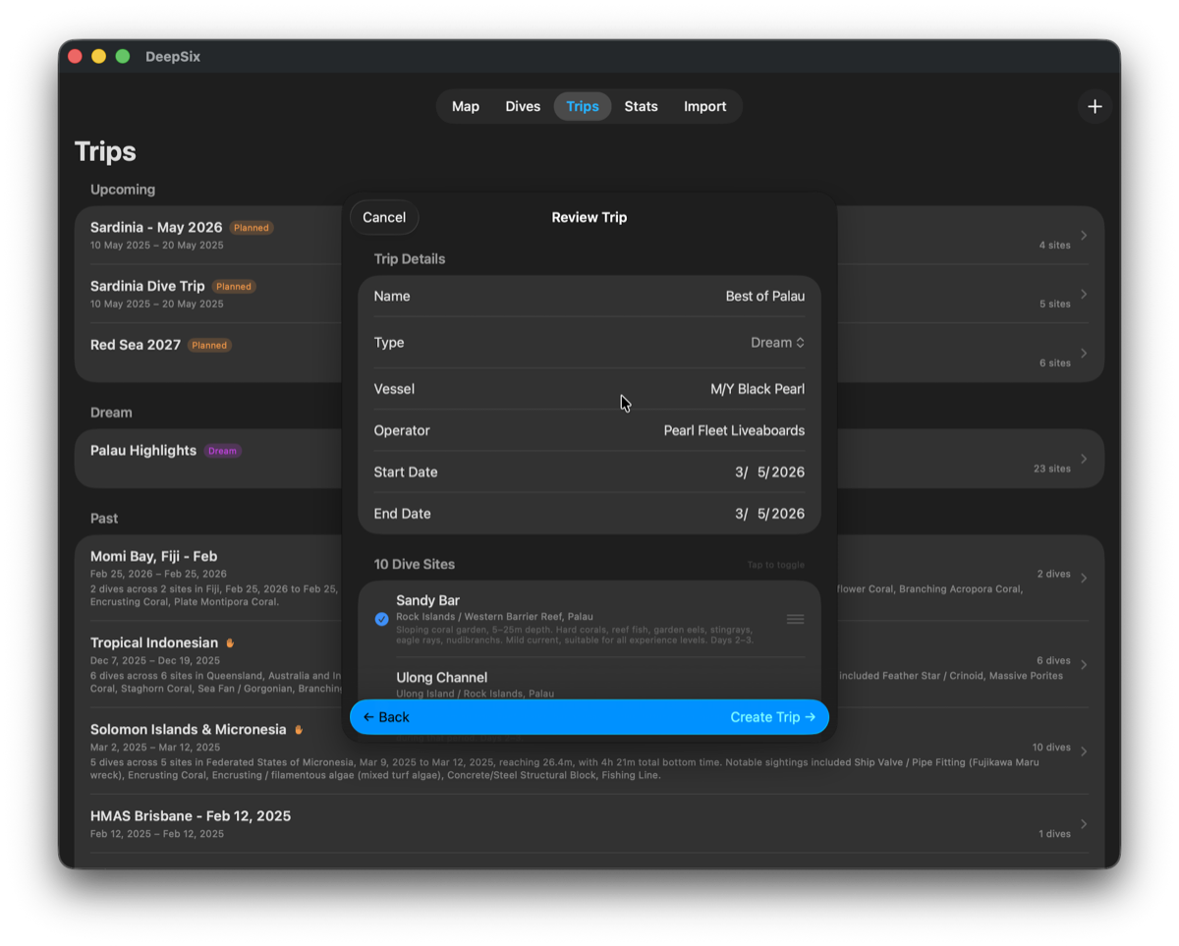Screen dimensions: 1179x946
Task: Click the Tap to toggle hint text
Action: point(776,565)
